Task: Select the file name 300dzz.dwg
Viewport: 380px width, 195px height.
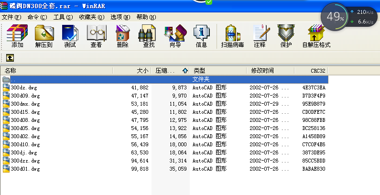Action: [x=25, y=161]
